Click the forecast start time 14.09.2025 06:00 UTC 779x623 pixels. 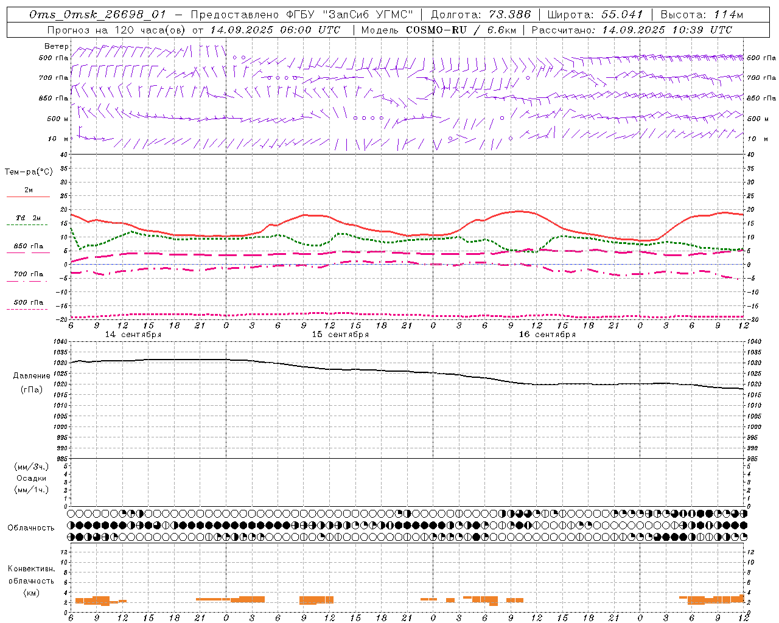coord(275,30)
